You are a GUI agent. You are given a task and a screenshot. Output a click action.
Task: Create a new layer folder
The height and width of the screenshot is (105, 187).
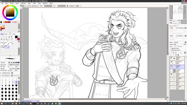click(176, 53)
